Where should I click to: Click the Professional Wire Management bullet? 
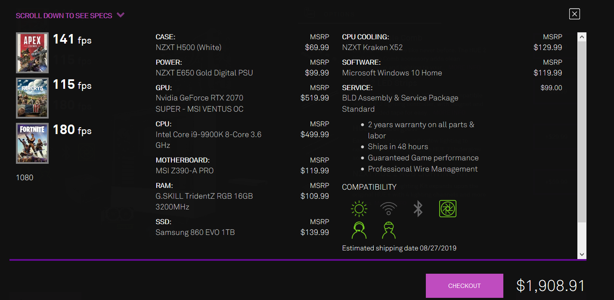423,169
